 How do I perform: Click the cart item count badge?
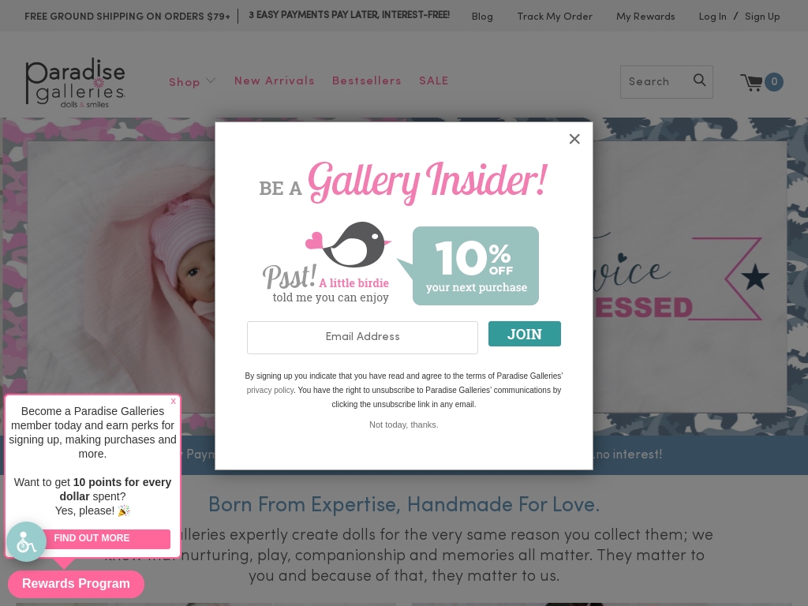774,81
